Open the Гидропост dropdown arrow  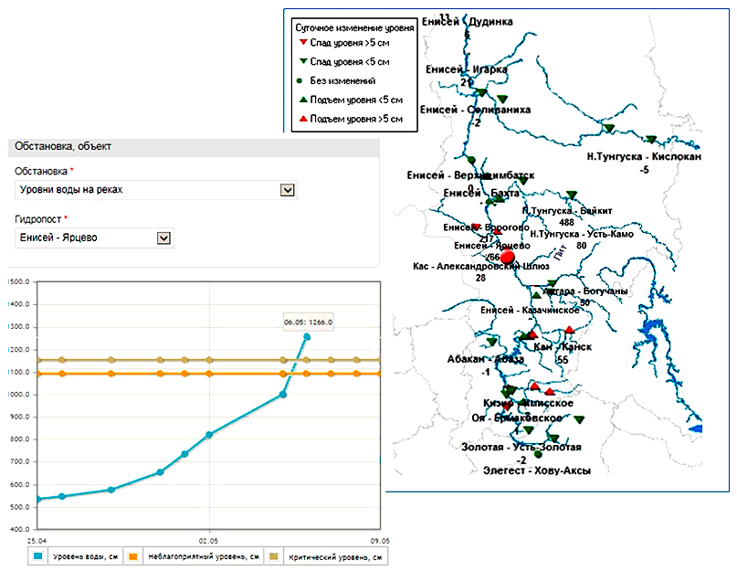(x=163, y=238)
